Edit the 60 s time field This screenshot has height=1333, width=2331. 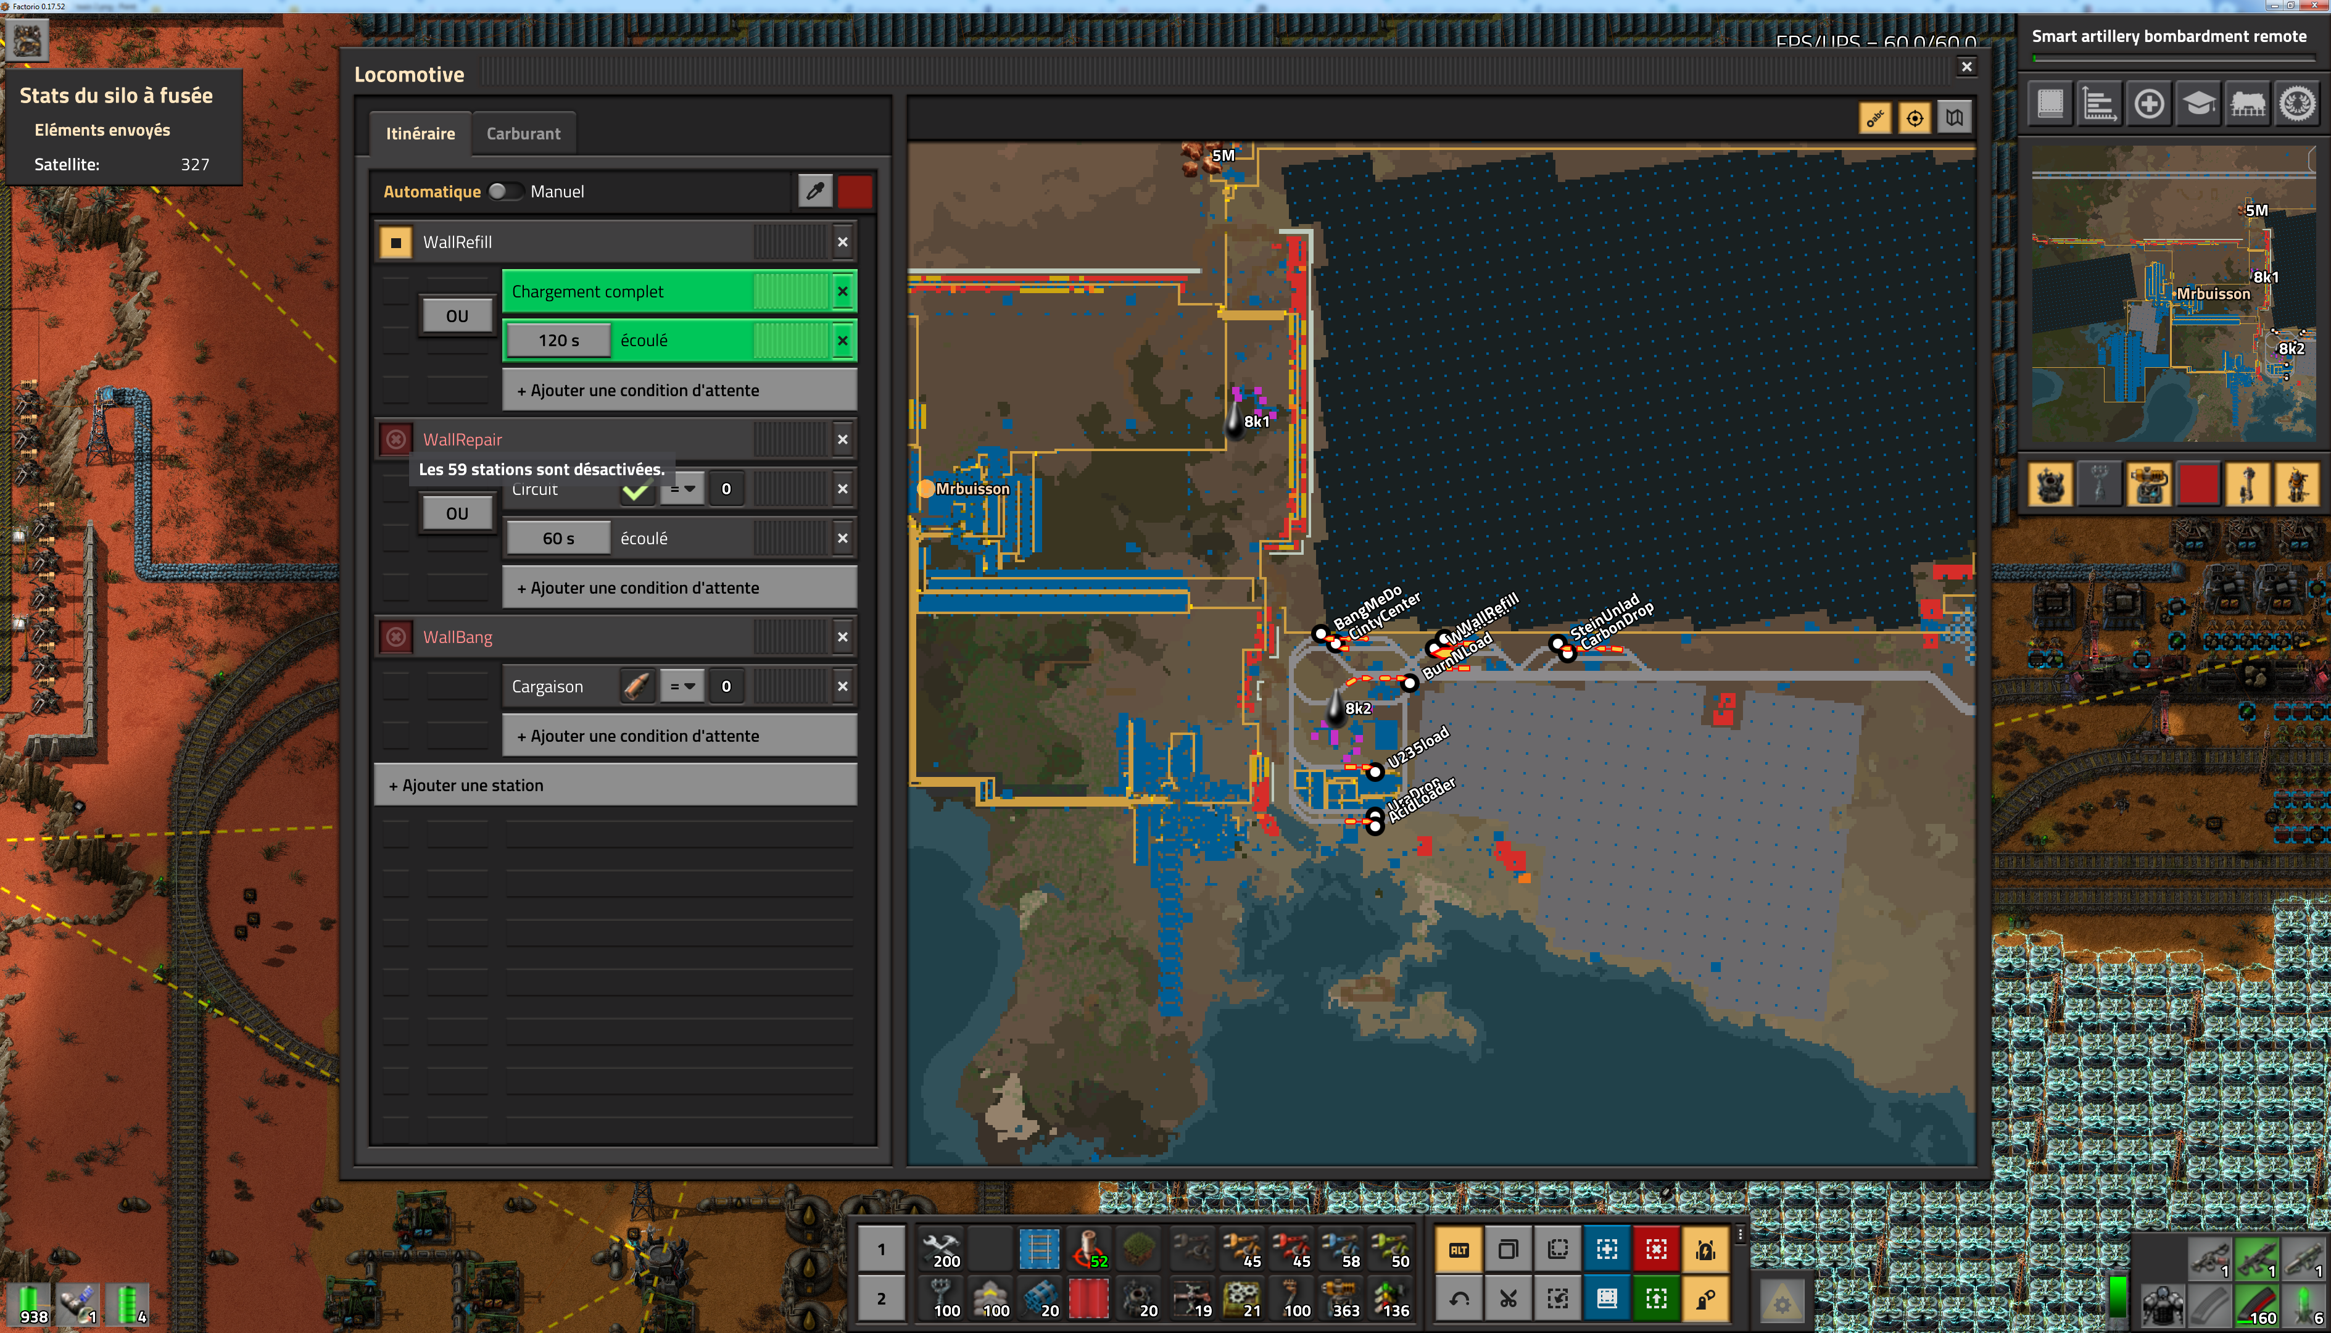(558, 538)
